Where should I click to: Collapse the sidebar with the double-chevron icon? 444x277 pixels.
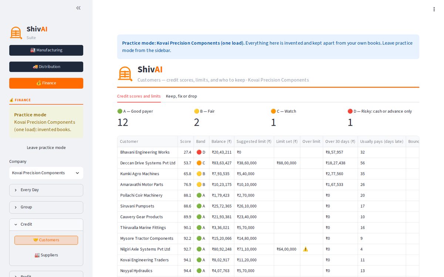click(78, 8)
